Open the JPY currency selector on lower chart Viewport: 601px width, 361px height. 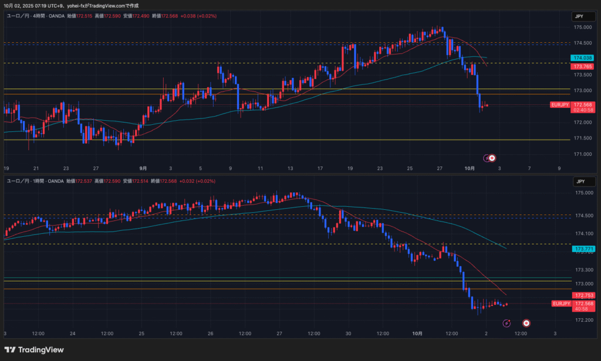pyautogui.click(x=580, y=182)
